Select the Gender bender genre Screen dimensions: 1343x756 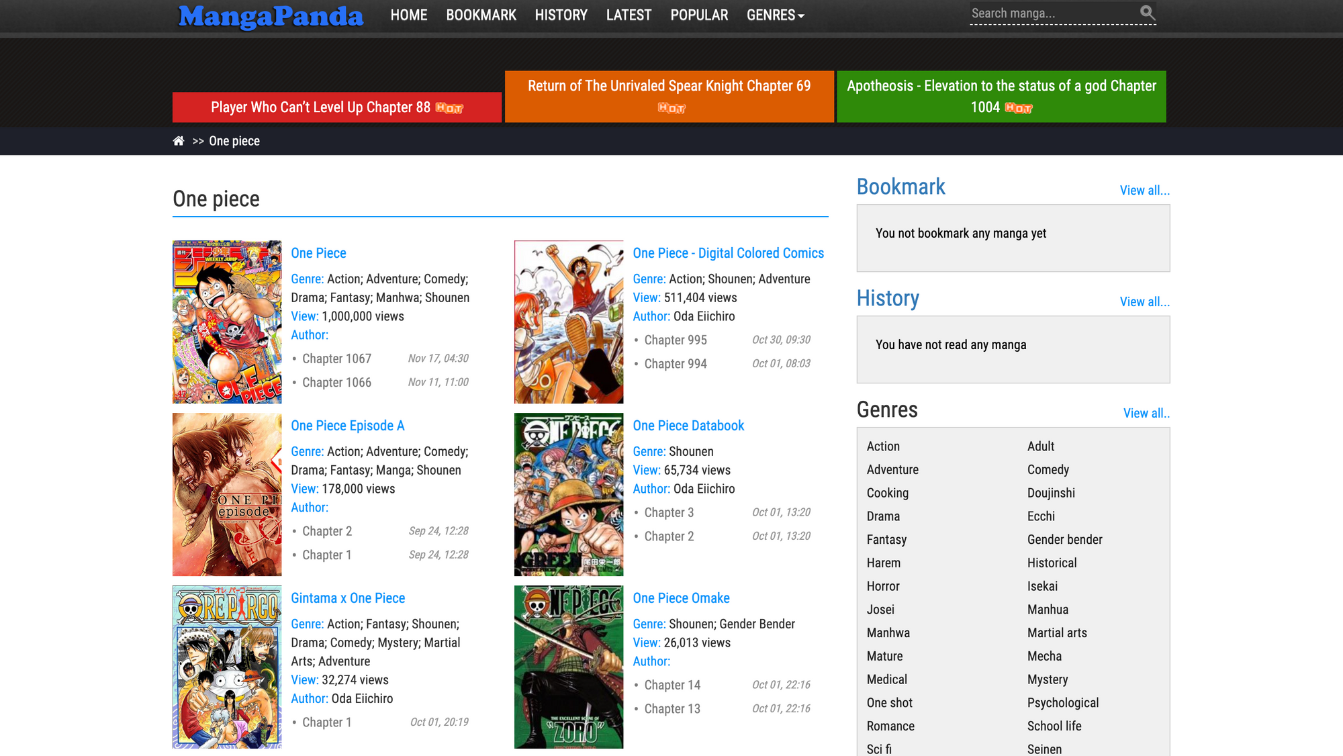tap(1065, 539)
